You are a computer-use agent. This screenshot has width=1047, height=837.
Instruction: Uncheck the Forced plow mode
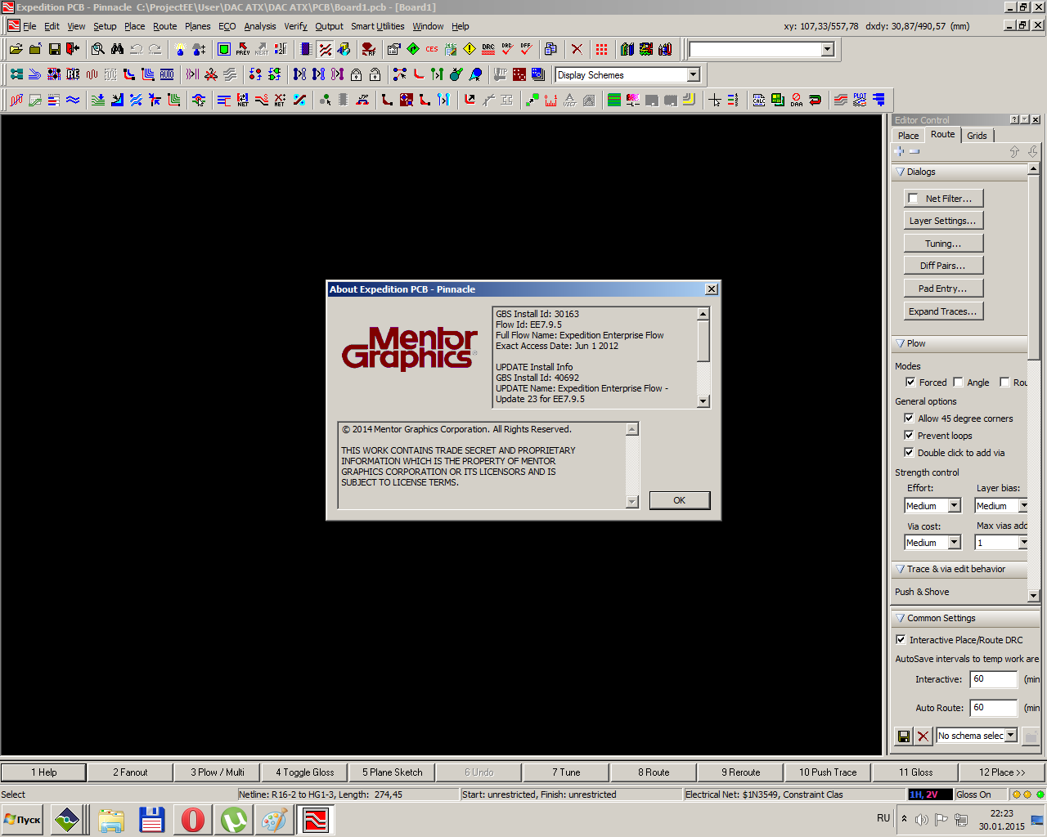coord(910,382)
